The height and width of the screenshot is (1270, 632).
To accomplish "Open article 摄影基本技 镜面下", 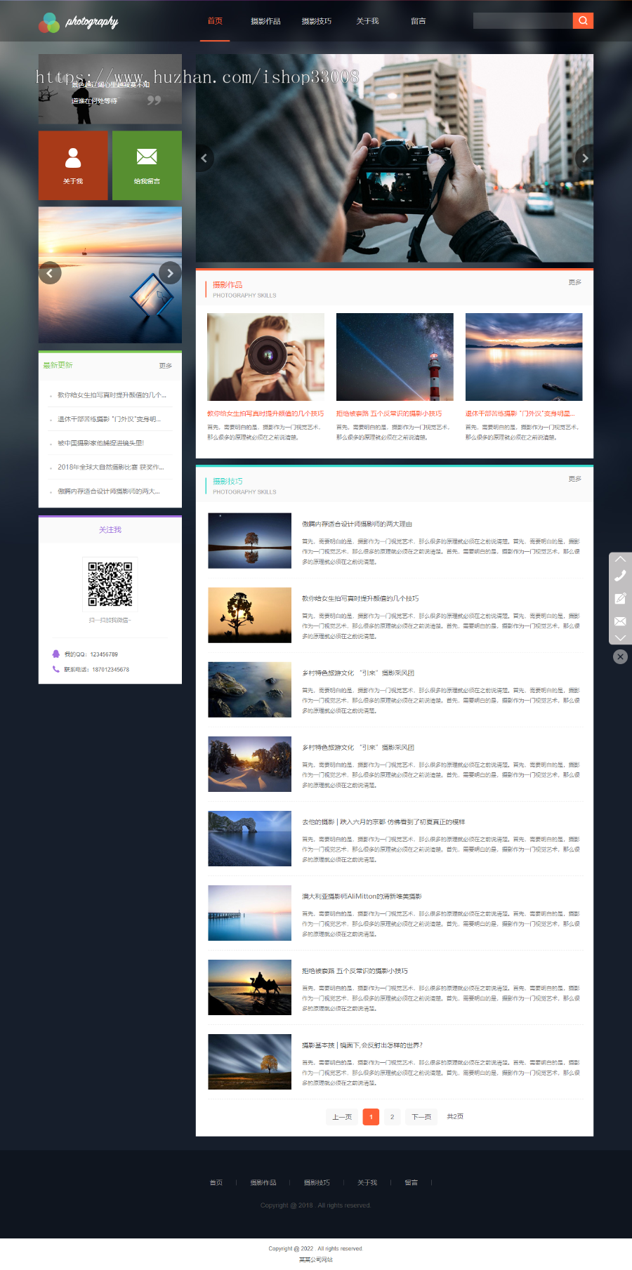I will [362, 1045].
